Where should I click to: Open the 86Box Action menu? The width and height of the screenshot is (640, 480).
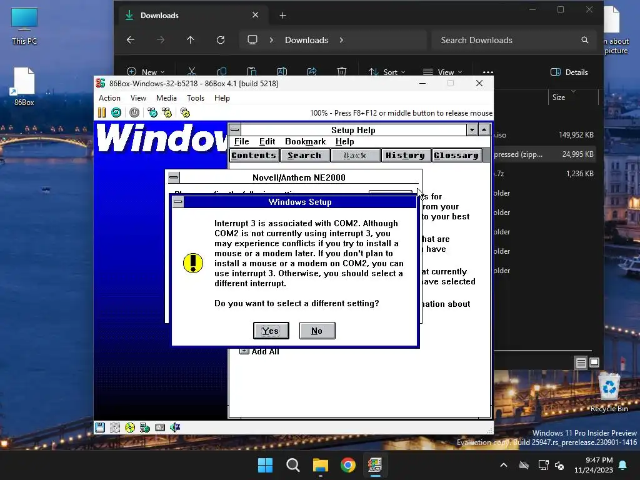point(109,98)
